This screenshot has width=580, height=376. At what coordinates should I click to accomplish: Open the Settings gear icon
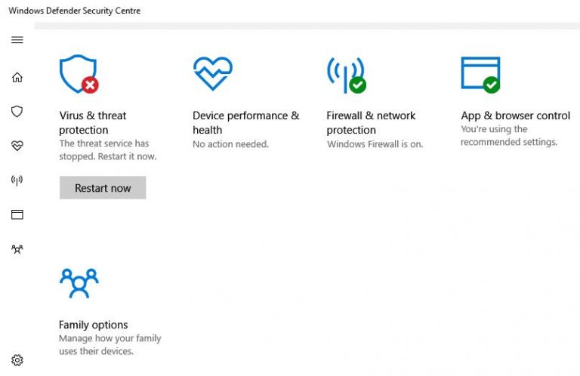[17, 360]
